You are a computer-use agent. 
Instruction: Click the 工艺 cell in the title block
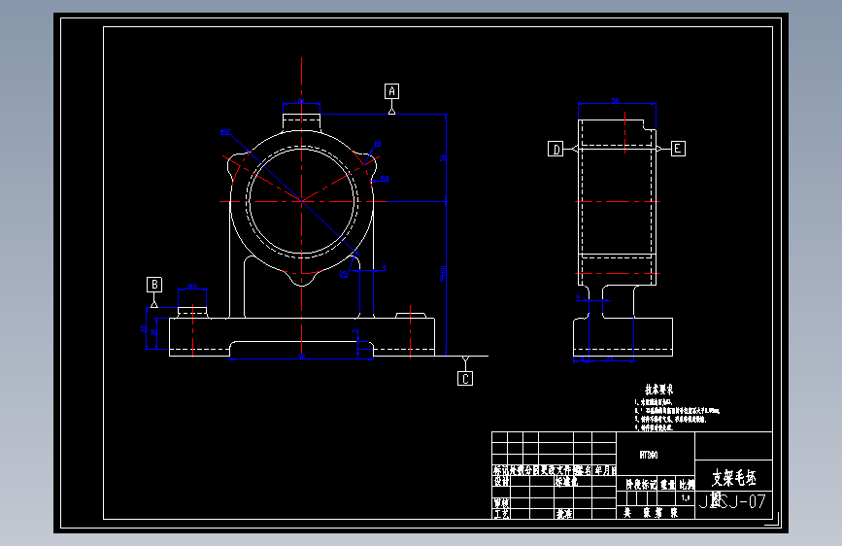point(501,514)
